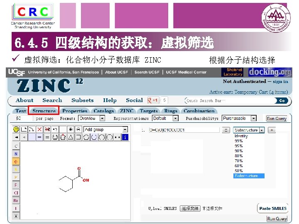The width and height of the screenshot is (299, 224).
Task: Open the Active cart Temporary Cart link
Action: click(248, 92)
